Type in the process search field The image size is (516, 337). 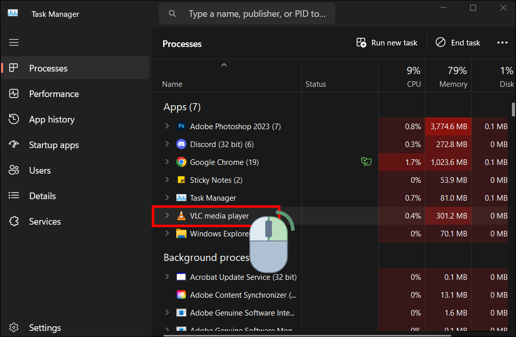pos(255,14)
